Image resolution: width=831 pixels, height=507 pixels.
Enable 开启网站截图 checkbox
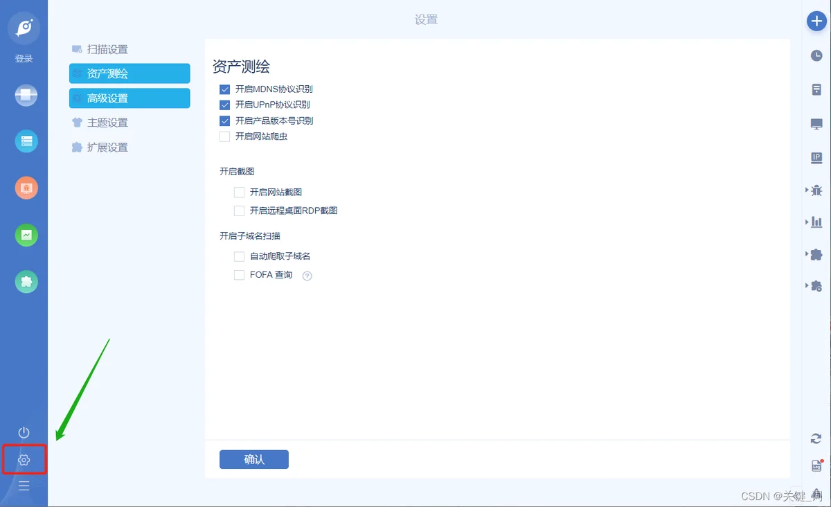[x=239, y=193]
